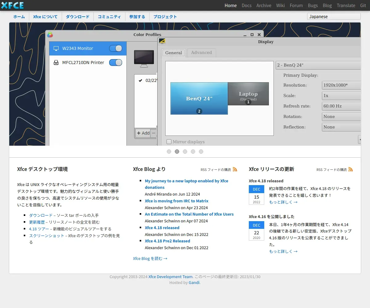This screenshot has width=370, height=308.
Task: Open the Scale 1x dropdown
Action: [341, 95]
